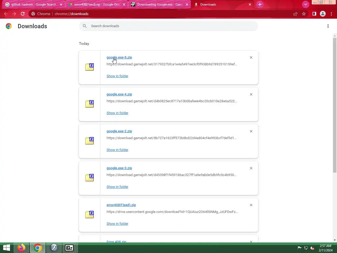Close the Downloads tab

point(250,4)
